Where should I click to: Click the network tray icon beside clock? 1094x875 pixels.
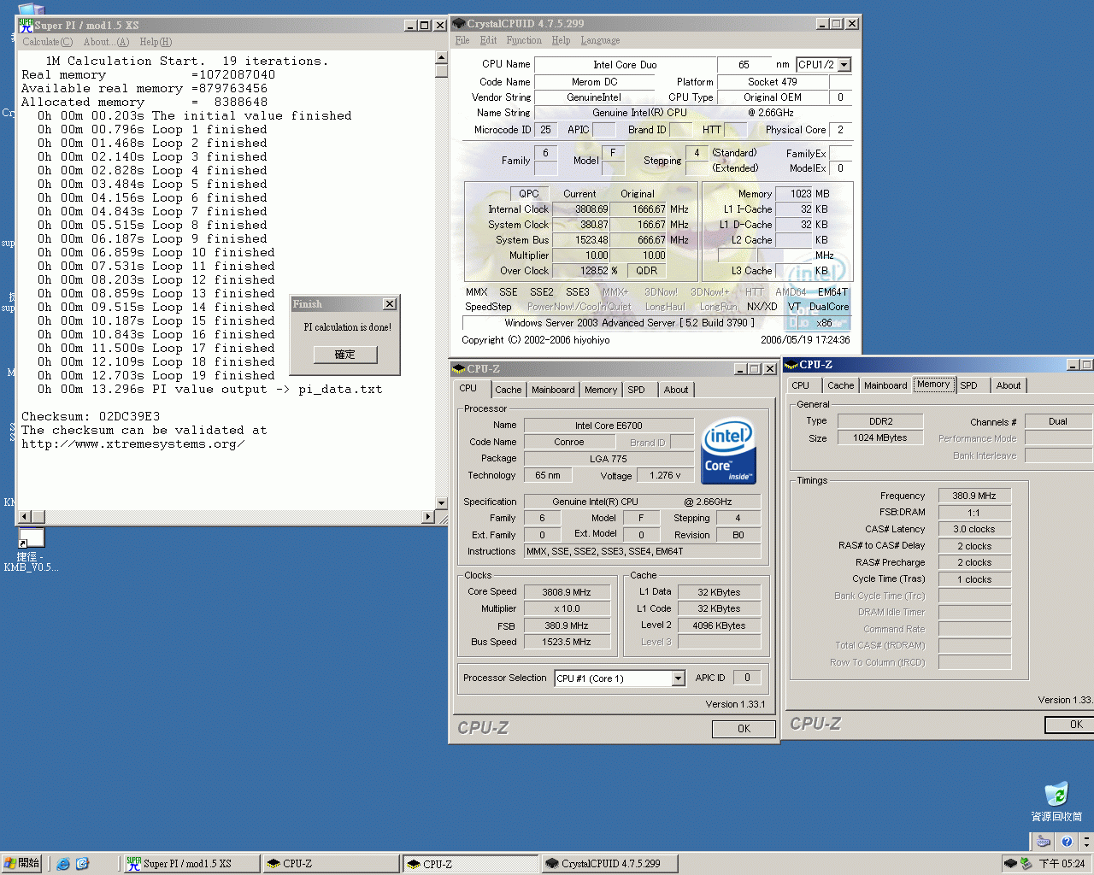click(x=1026, y=864)
